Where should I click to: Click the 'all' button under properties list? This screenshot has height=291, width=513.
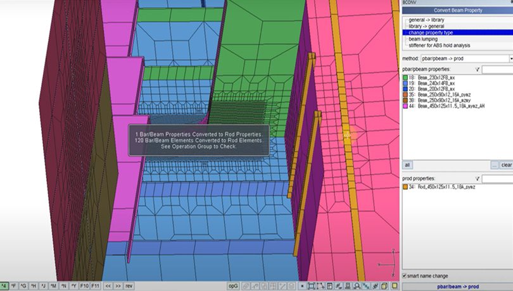click(x=408, y=165)
